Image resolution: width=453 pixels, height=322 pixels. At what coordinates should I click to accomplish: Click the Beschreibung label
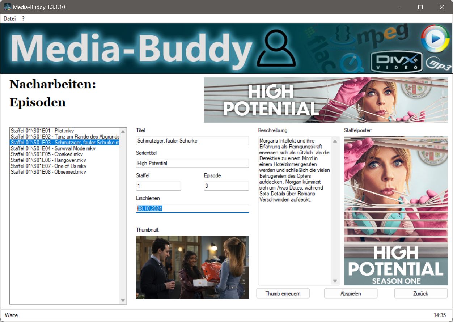(272, 130)
